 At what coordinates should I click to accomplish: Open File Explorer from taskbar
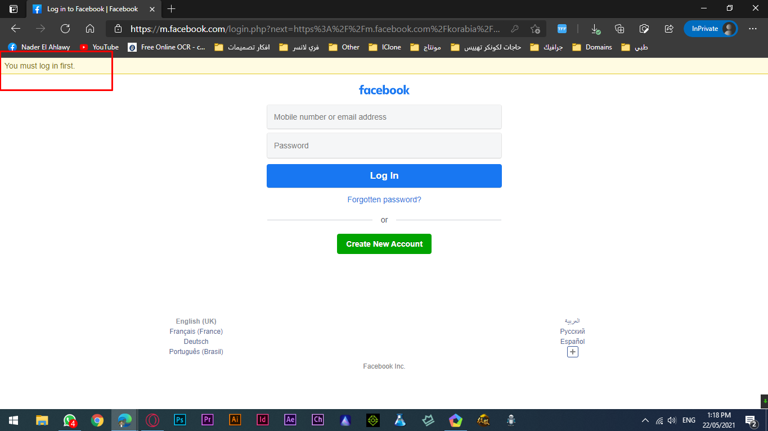[x=42, y=420]
